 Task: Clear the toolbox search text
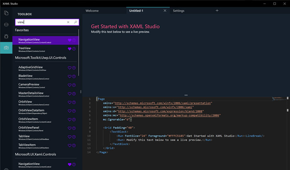68,22
